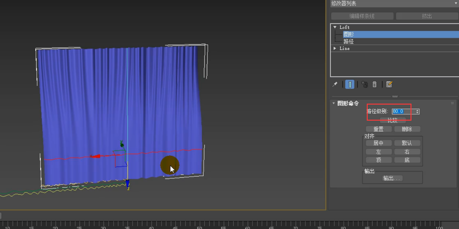
Task: Click the 左 align button
Action: 379,152
